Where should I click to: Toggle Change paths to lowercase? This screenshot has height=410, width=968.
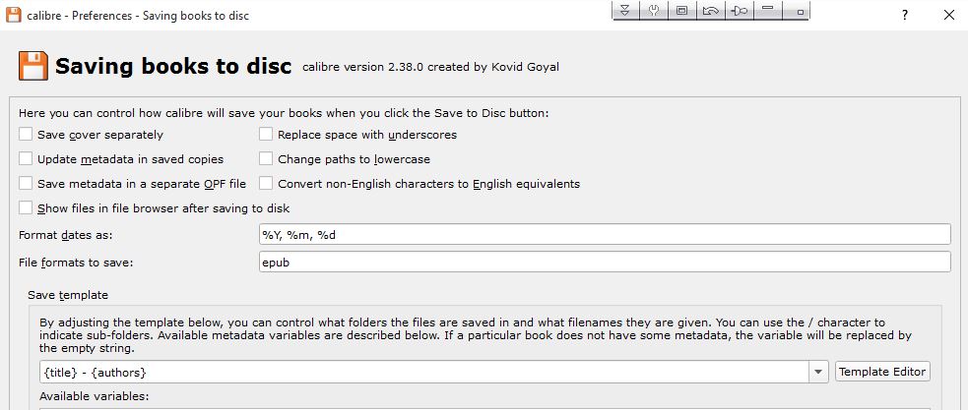[266, 159]
